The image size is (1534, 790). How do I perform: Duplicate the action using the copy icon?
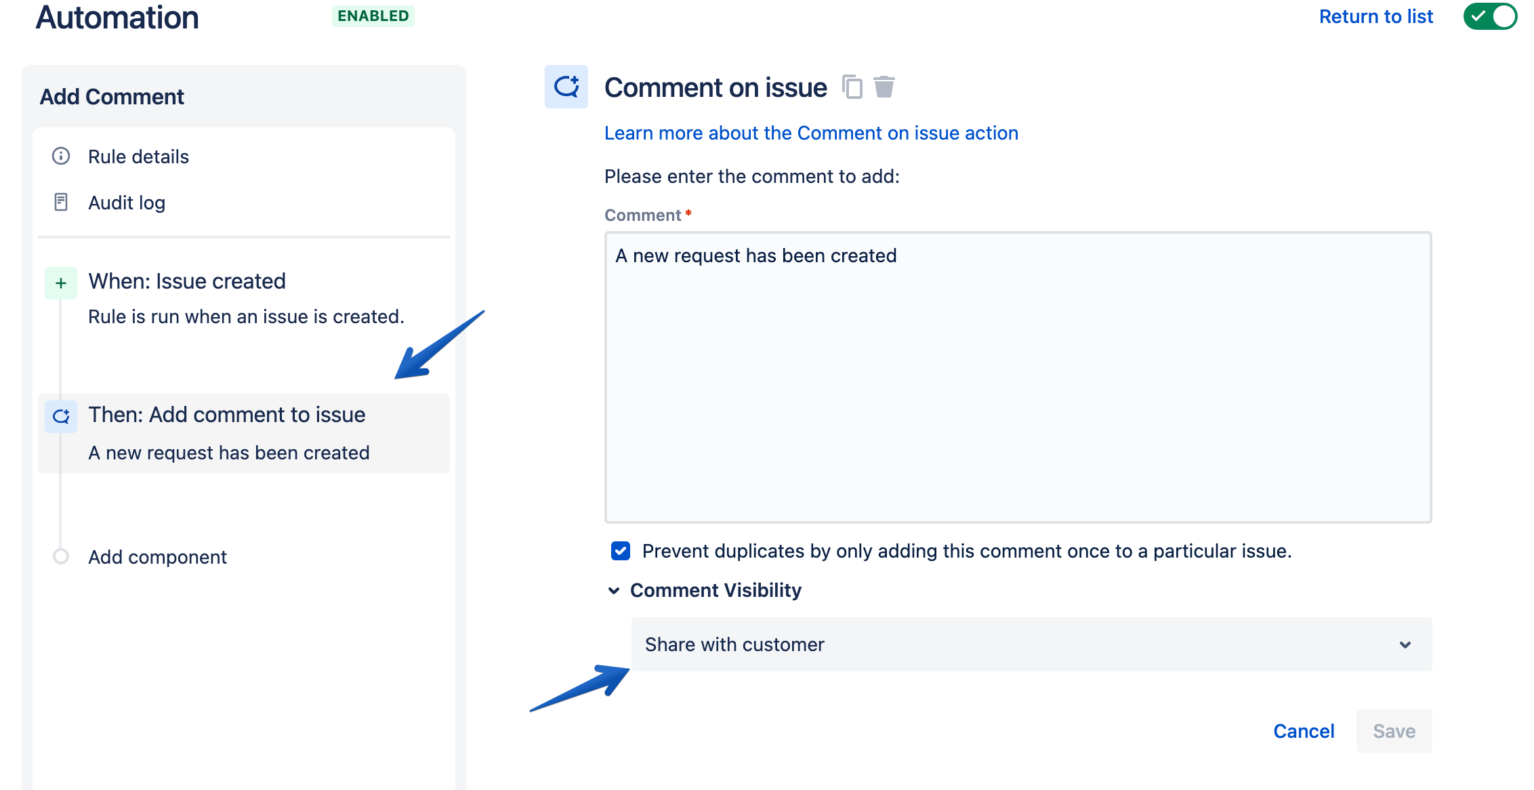(852, 87)
